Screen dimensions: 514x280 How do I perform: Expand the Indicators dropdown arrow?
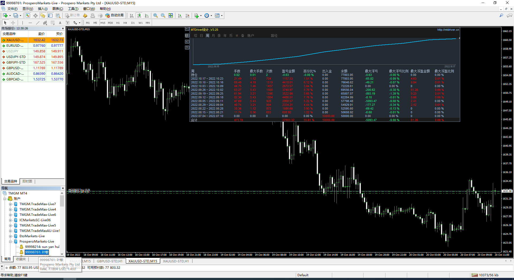pos(201,15)
